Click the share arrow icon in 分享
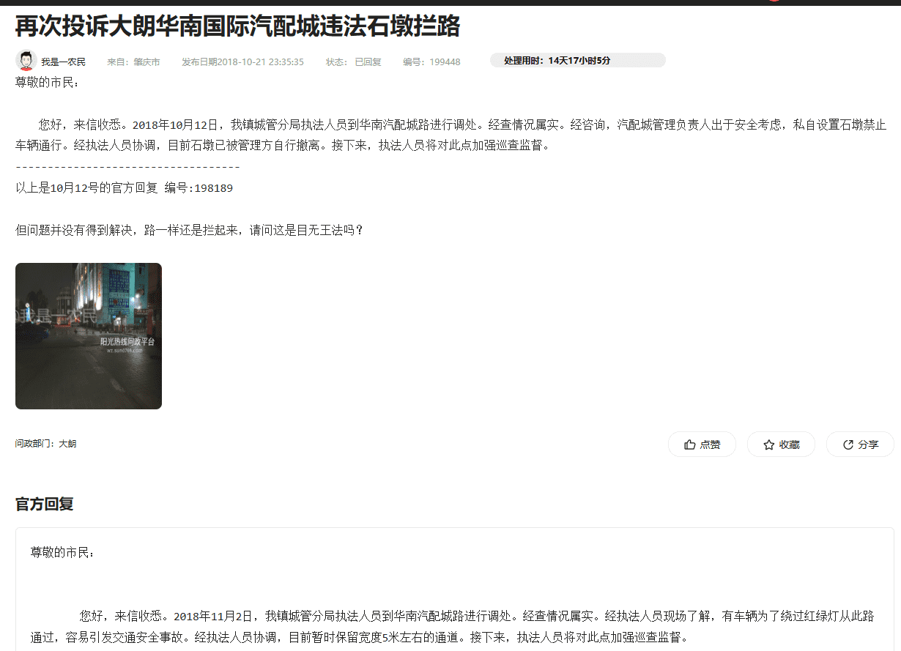Viewport: 901px width, 651px height. [848, 444]
